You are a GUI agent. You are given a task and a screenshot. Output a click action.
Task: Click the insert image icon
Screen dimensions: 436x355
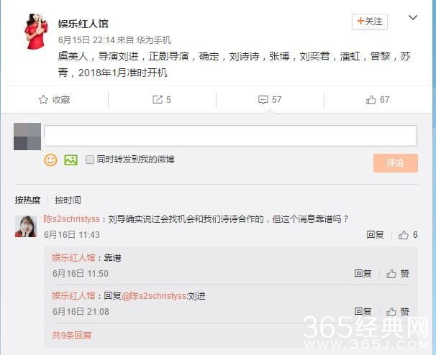pyautogui.click(x=71, y=160)
